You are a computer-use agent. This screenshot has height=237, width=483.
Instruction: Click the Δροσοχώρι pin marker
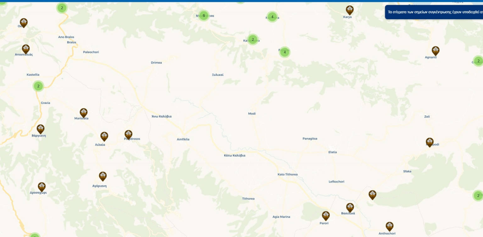pos(42,187)
